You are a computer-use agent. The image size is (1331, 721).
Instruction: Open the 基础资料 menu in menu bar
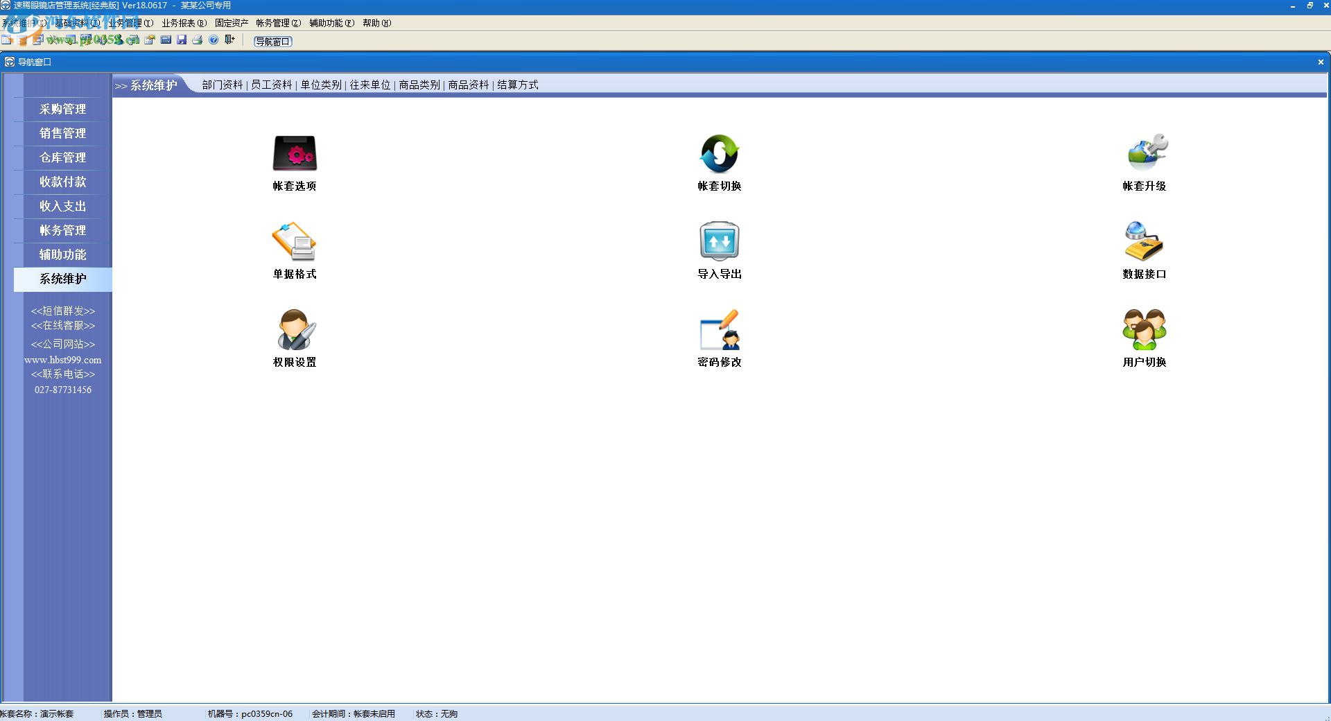pyautogui.click(x=77, y=23)
